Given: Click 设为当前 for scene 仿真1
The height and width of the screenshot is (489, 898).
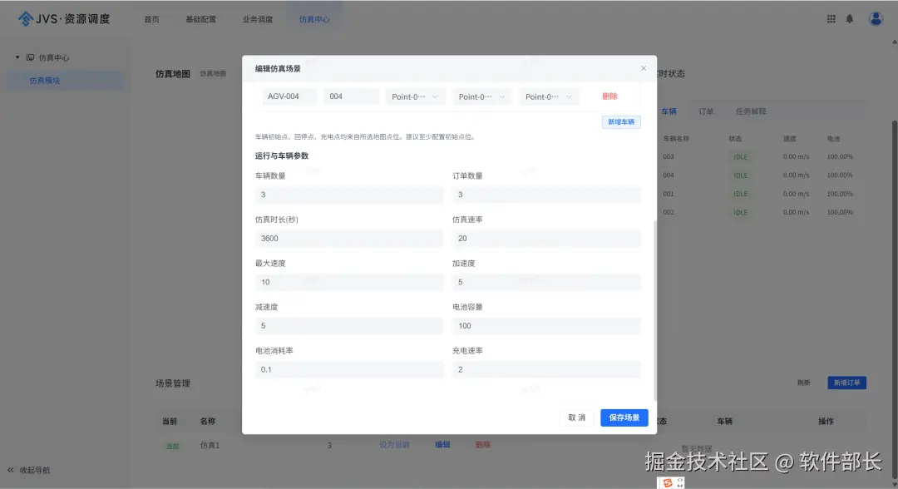Looking at the screenshot, I should tap(393, 445).
